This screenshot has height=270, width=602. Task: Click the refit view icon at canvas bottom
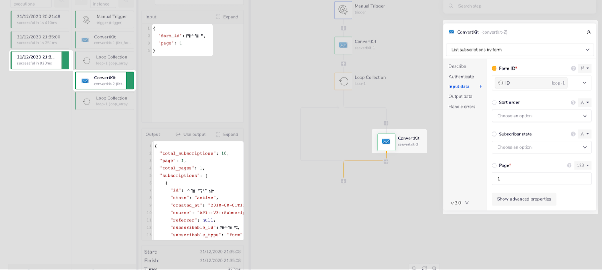tap(425, 268)
